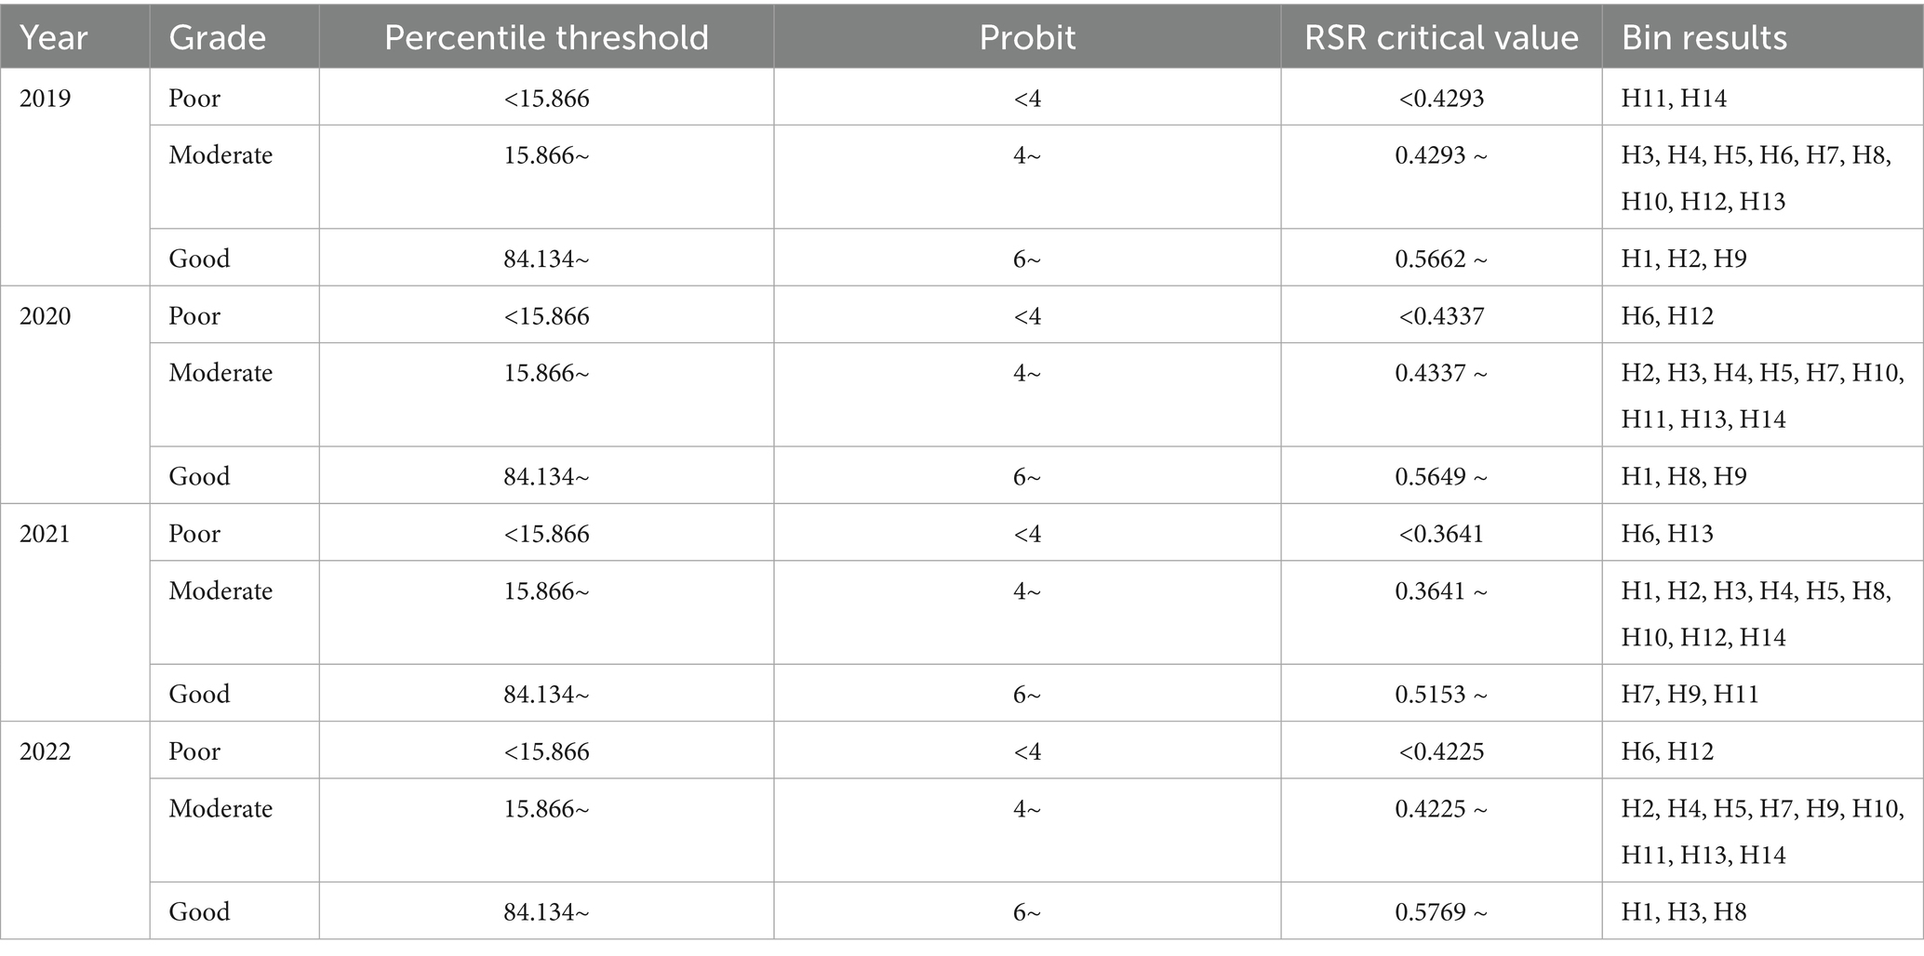Screen dimensions: 1924x956
Task: Click bin result H11, H14
Action: pyautogui.click(x=1674, y=99)
